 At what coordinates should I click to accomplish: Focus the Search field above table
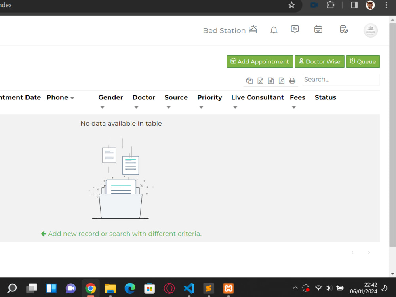(x=341, y=80)
